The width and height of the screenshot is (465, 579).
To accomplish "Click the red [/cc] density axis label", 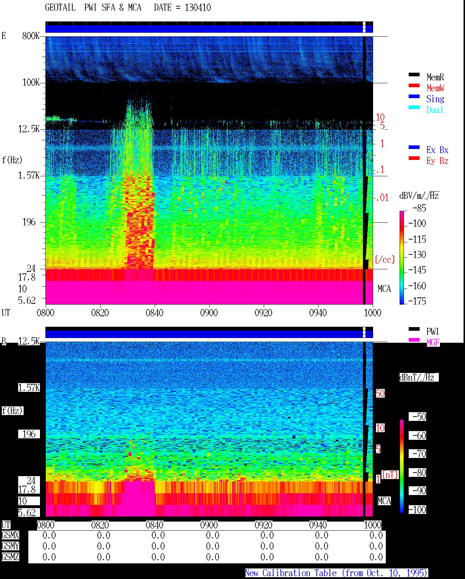I will click(384, 260).
